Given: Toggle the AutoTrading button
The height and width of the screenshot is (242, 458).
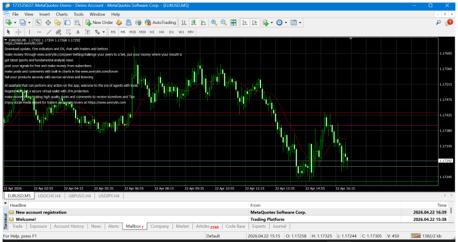Looking at the screenshot, I should pos(160,22).
